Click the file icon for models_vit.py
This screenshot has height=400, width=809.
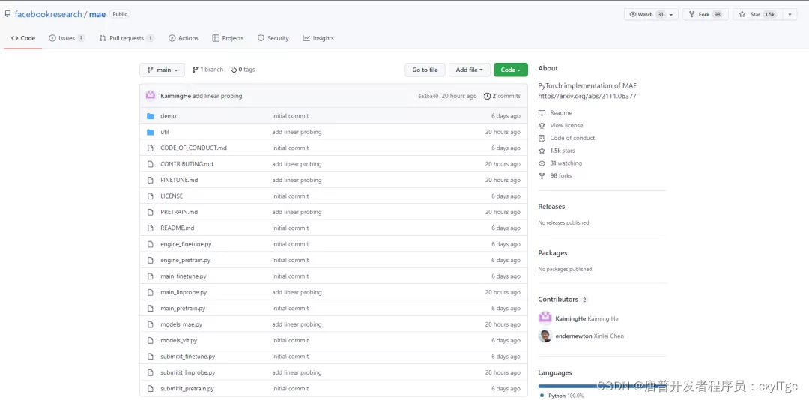[150, 340]
